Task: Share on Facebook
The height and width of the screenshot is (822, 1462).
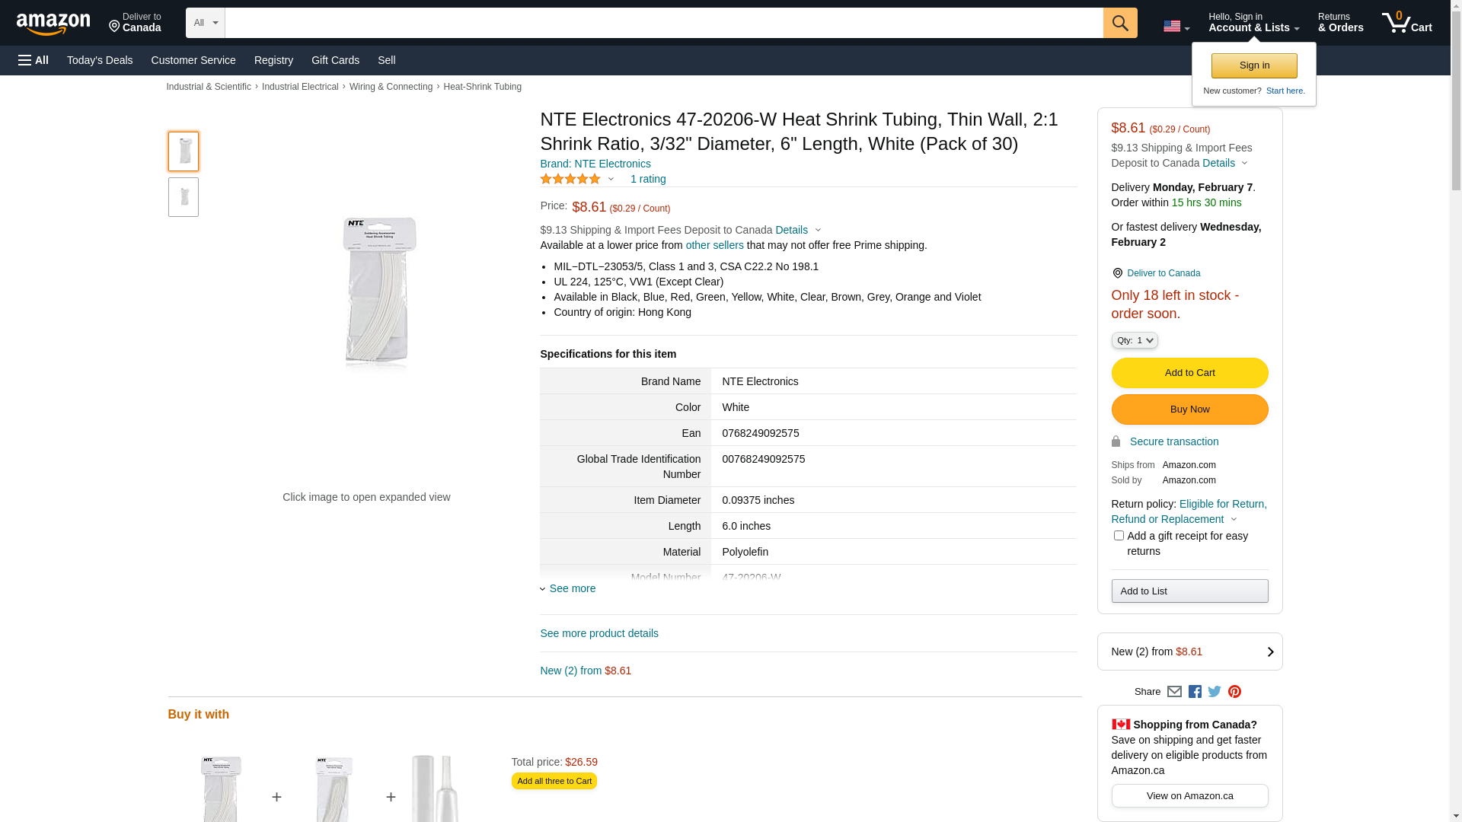Action: pos(1195,692)
